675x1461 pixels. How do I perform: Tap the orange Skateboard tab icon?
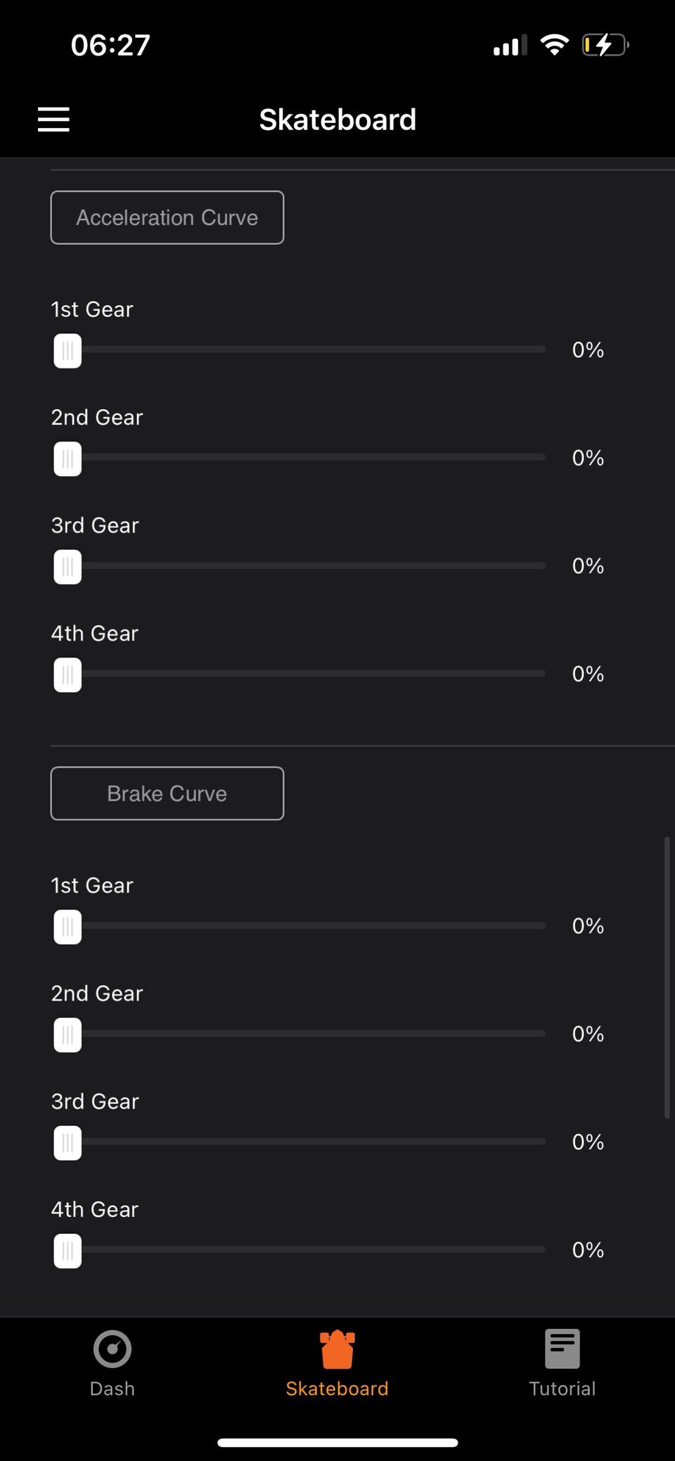tap(337, 1350)
